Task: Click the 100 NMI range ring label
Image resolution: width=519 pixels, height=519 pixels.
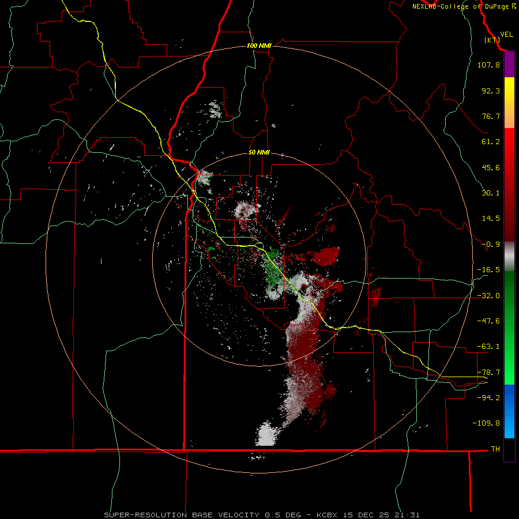Action: pyautogui.click(x=259, y=46)
